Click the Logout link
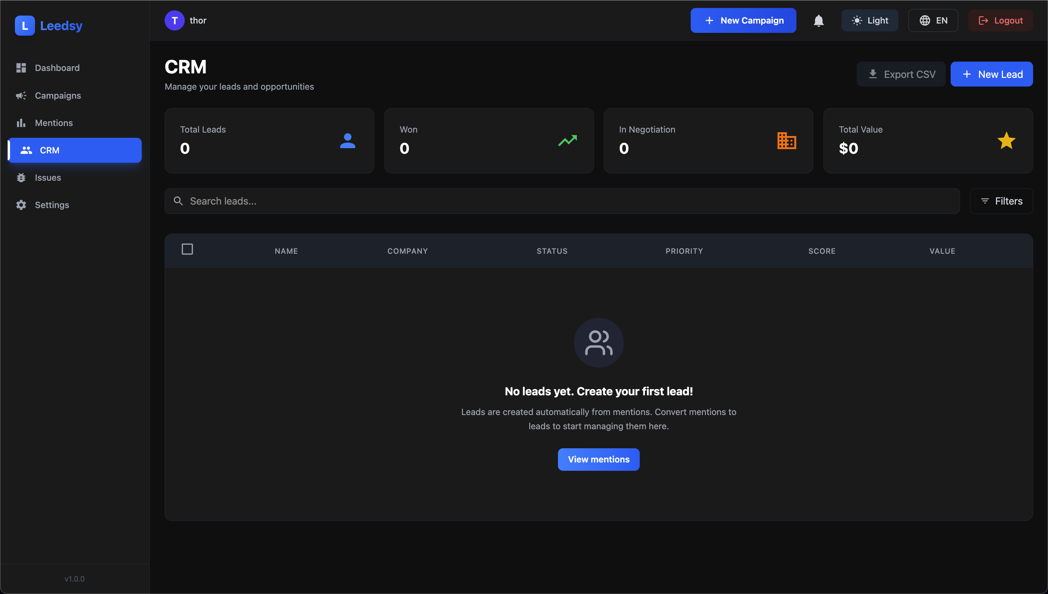The image size is (1048, 594). coord(1000,20)
